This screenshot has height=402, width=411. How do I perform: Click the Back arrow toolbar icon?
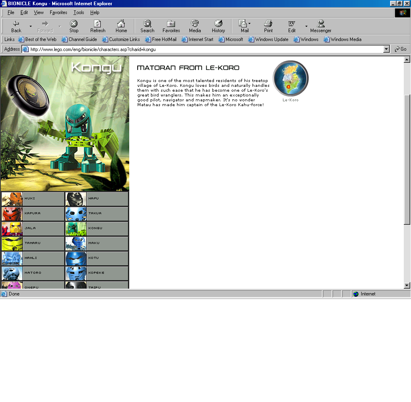pos(16,24)
